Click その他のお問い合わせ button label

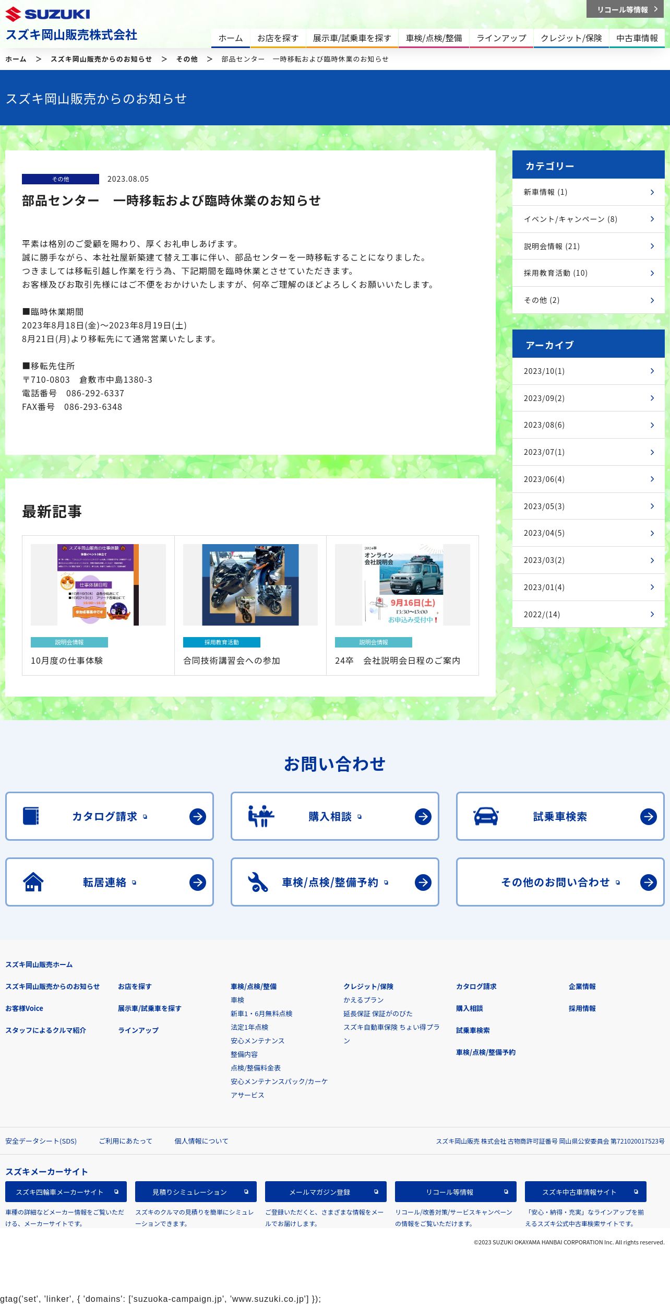coord(555,882)
